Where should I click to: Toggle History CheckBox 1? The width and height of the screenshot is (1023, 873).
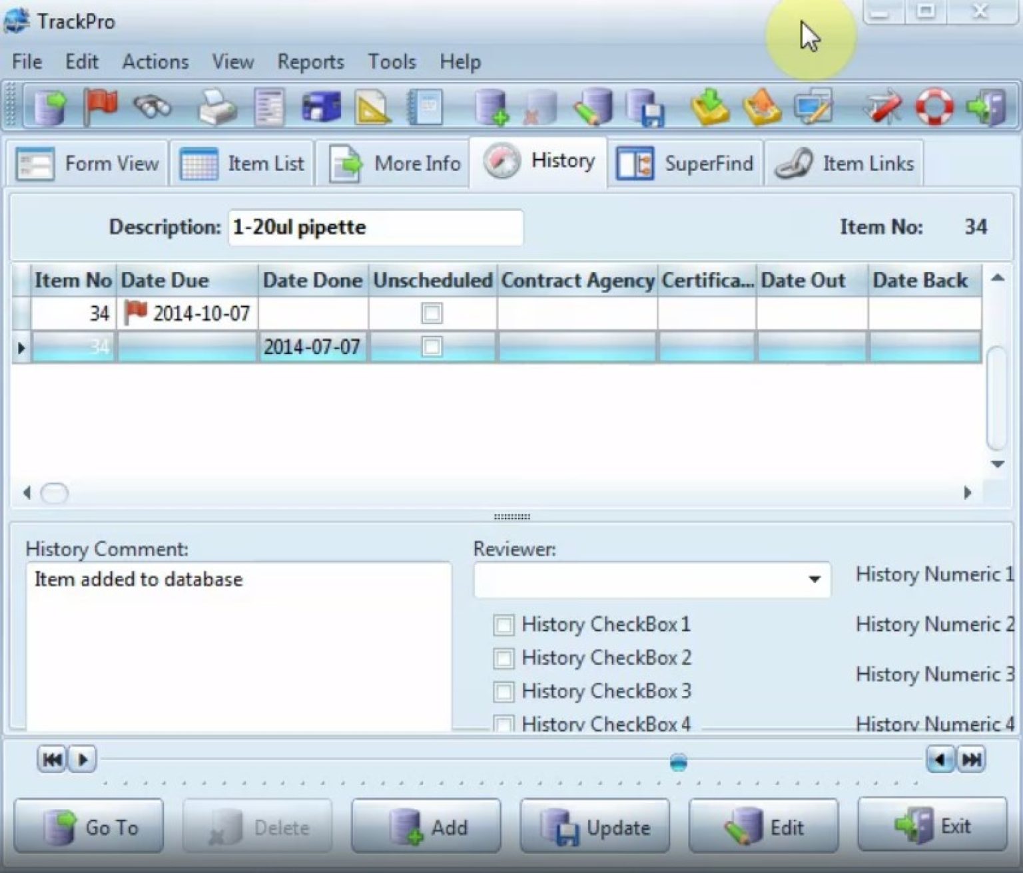point(503,625)
